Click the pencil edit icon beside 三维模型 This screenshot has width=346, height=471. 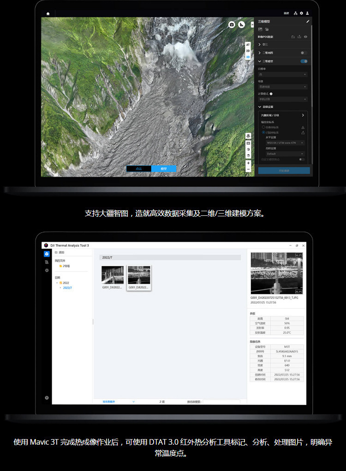point(308,21)
